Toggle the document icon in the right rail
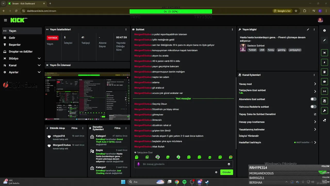 point(324,72)
